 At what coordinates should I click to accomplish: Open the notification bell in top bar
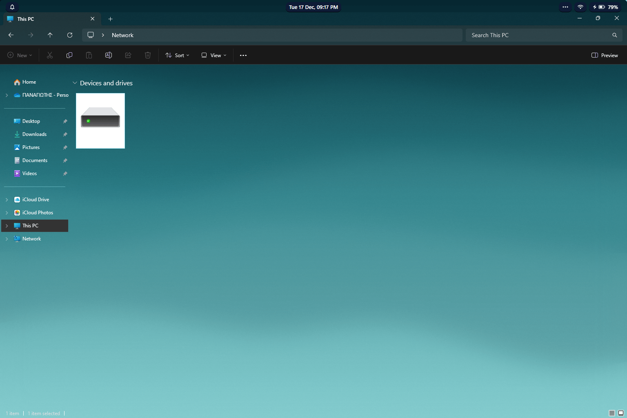[x=12, y=7]
